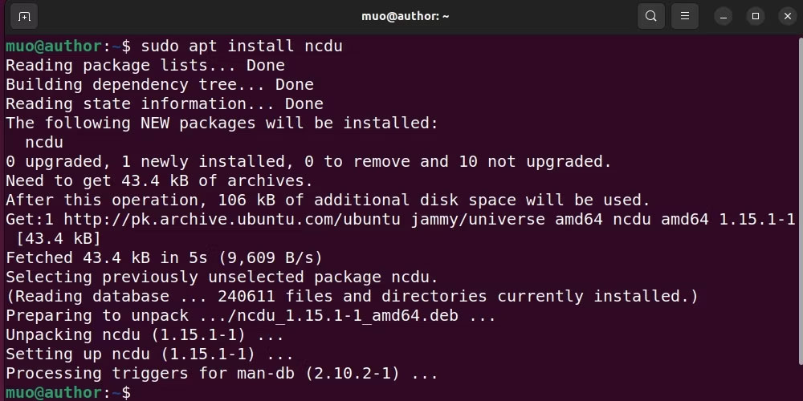This screenshot has width=803, height=401.
Task: Click the "Need to get 43.4 kB" line
Action: point(159,180)
